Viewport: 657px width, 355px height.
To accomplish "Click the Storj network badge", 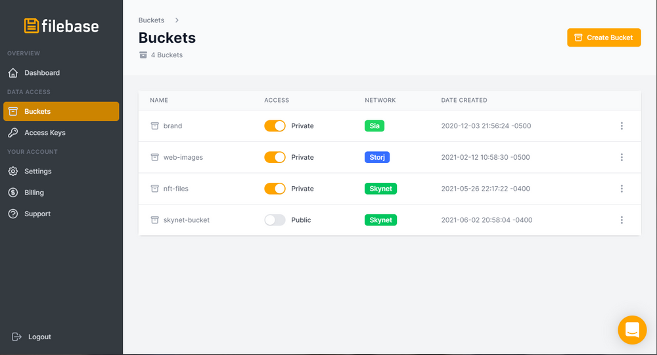I will point(377,157).
